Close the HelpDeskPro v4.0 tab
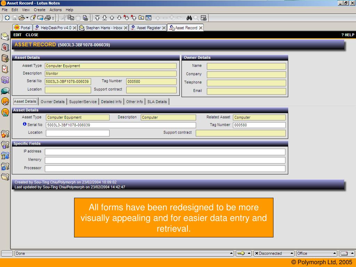 [74, 28]
